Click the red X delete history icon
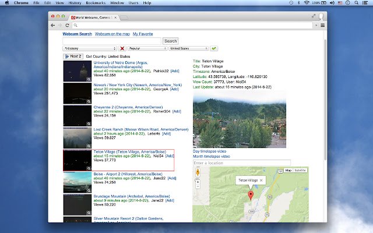 [x=122, y=48]
